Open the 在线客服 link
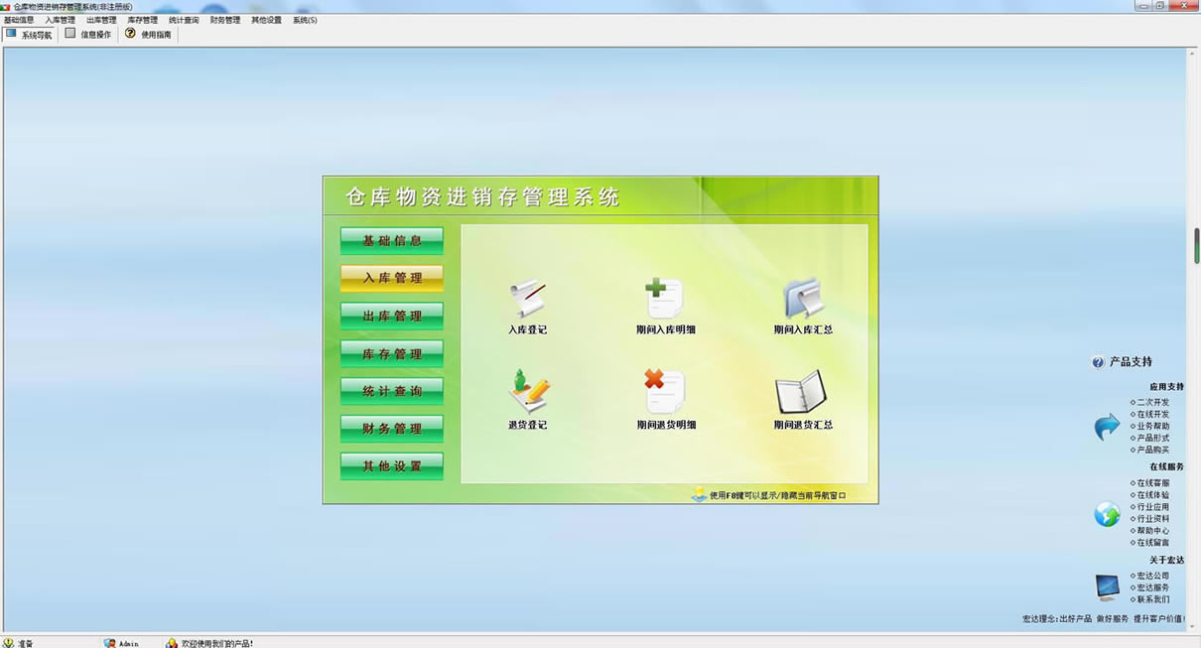This screenshot has width=1201, height=648. point(1152,483)
